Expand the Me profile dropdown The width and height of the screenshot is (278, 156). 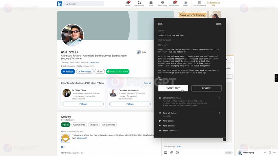click(x=186, y=3)
